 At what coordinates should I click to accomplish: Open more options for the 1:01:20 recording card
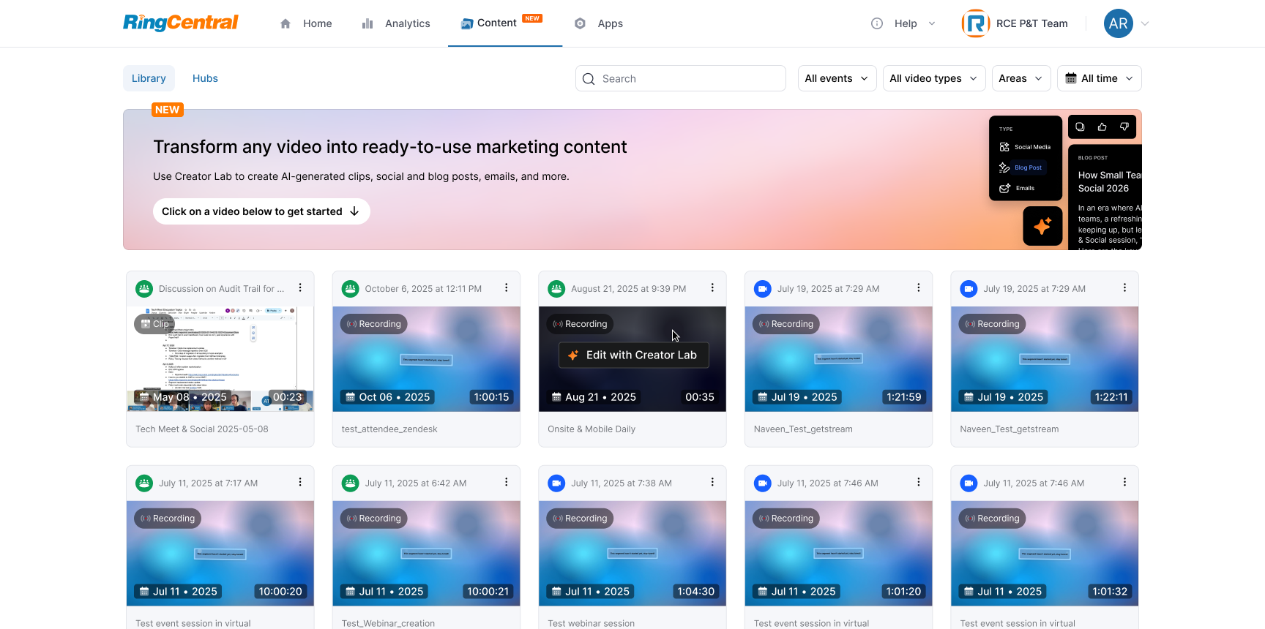click(919, 483)
